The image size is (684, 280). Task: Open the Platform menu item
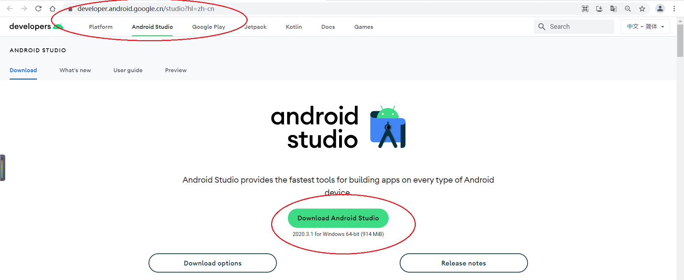(x=101, y=27)
